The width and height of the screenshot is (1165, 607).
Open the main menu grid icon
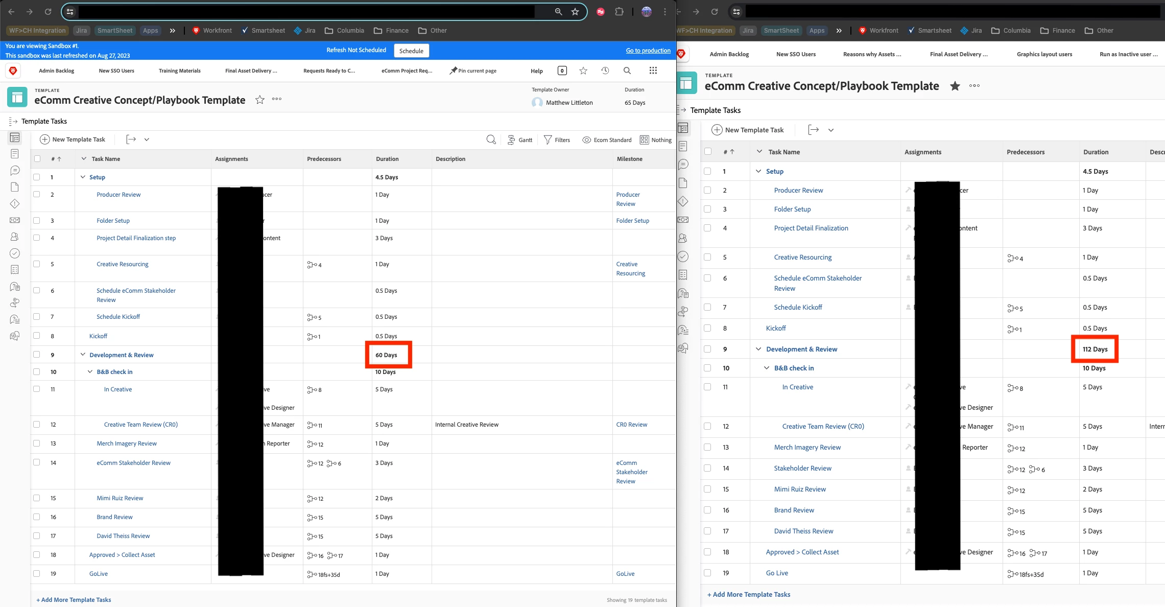pyautogui.click(x=653, y=71)
